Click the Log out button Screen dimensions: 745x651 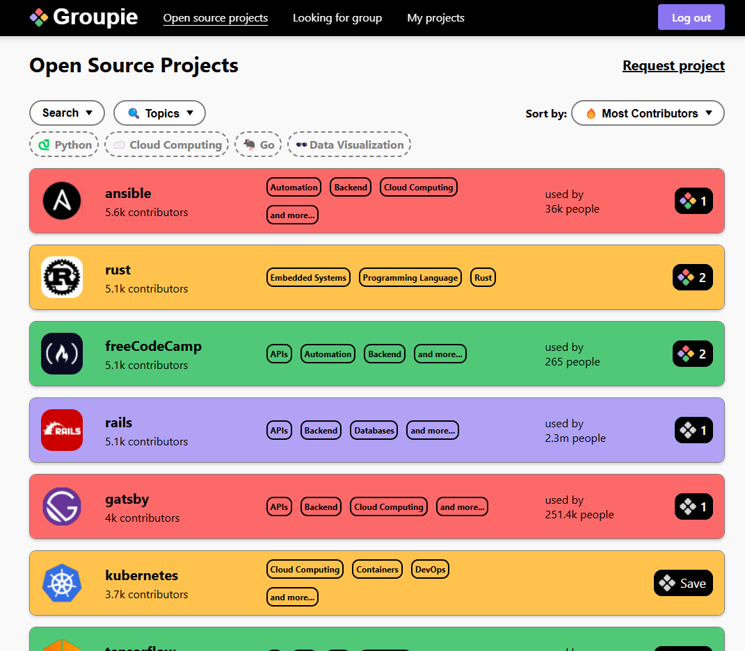691,17
